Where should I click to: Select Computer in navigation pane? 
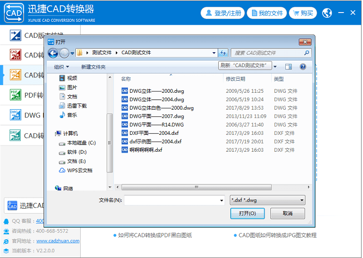(67, 133)
